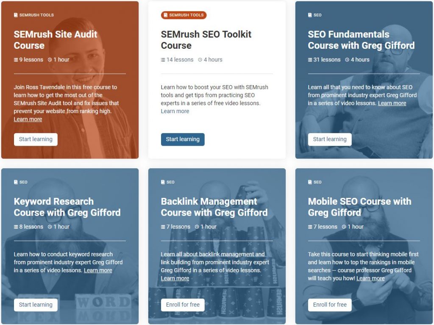
Task: Click '1 hour' text on Mobile SEO card
Action: point(356,227)
